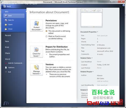The image size is (126, 108).
Task: Expand Add-In Commands arrow
Action: [x=23, y=63]
